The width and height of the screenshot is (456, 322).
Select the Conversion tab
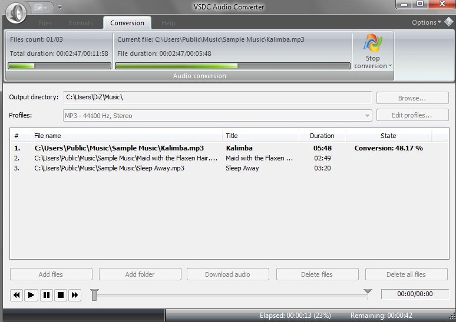click(127, 23)
